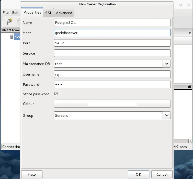
Task: Open the Edit menu
Action: tap(15, 13)
